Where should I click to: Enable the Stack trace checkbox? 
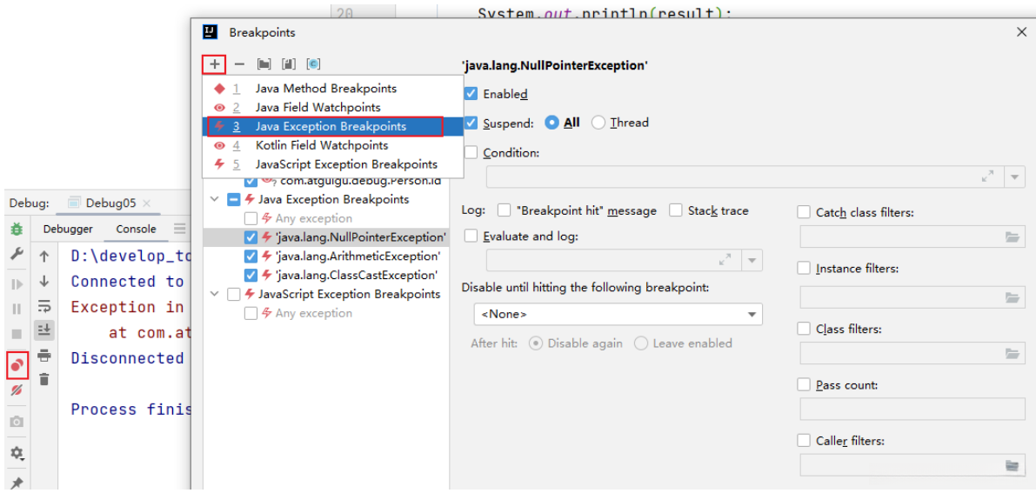click(675, 210)
